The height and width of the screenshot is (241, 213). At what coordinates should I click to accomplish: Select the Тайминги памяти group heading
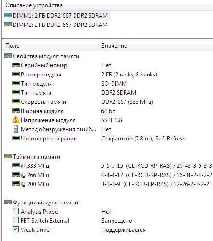[37, 157]
